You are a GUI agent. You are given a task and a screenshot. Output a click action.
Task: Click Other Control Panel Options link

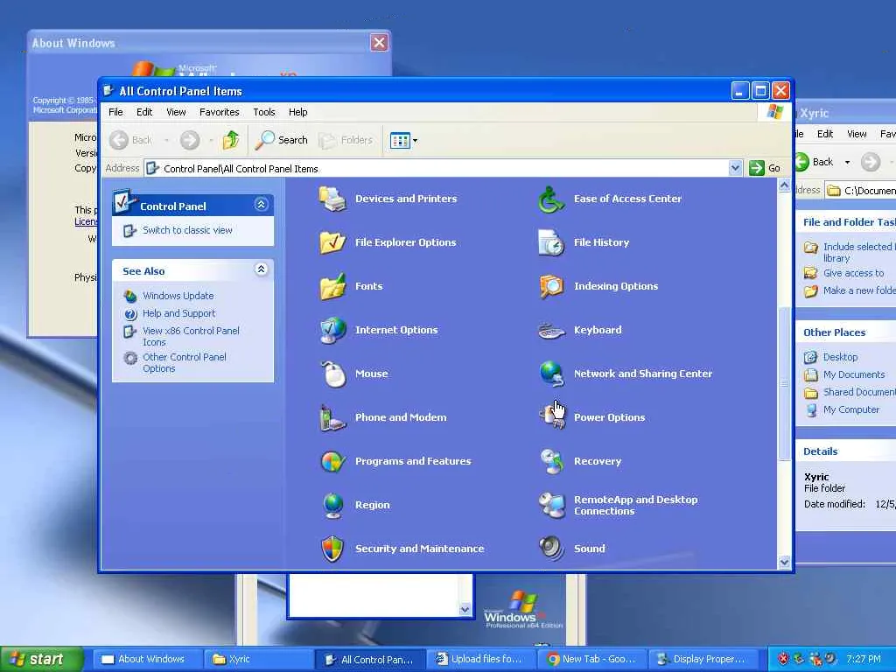pos(185,363)
